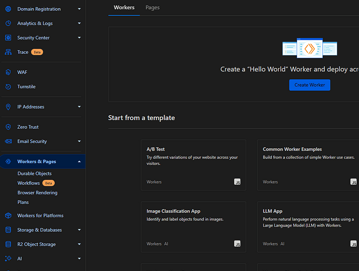Click the Hello World Worker illustration
This screenshot has height=271, width=359.
point(310,48)
